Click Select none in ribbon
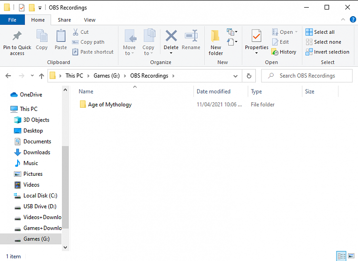358x261 pixels. tap(323, 42)
